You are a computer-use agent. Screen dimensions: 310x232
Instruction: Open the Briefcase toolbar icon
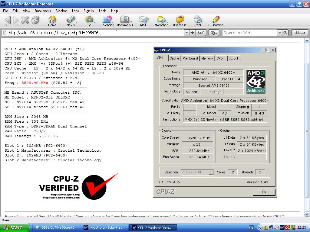180,21
